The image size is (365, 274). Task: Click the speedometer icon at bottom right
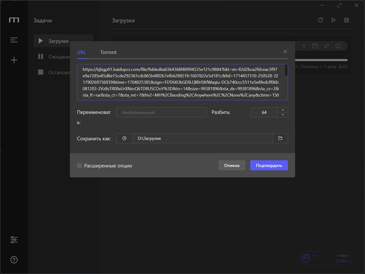pyautogui.click(x=306, y=258)
